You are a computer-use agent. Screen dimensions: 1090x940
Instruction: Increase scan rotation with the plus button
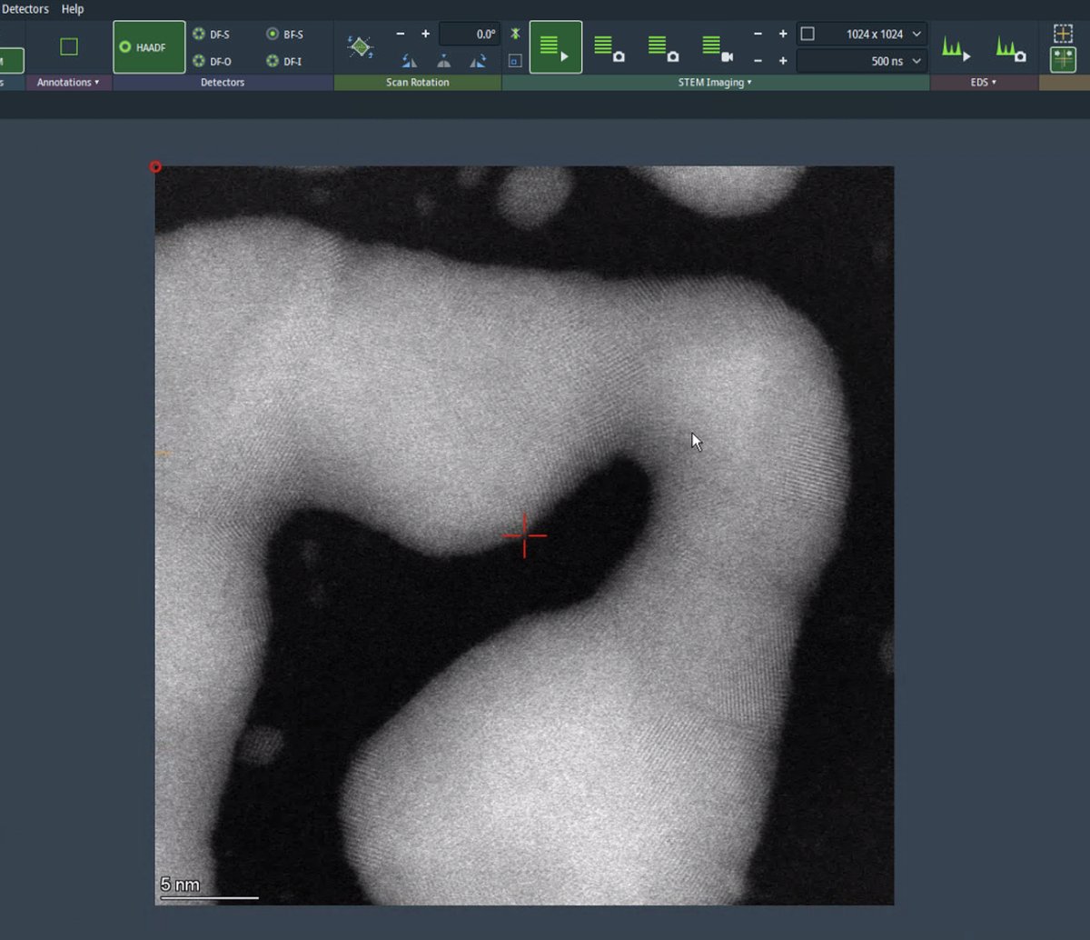click(x=423, y=34)
